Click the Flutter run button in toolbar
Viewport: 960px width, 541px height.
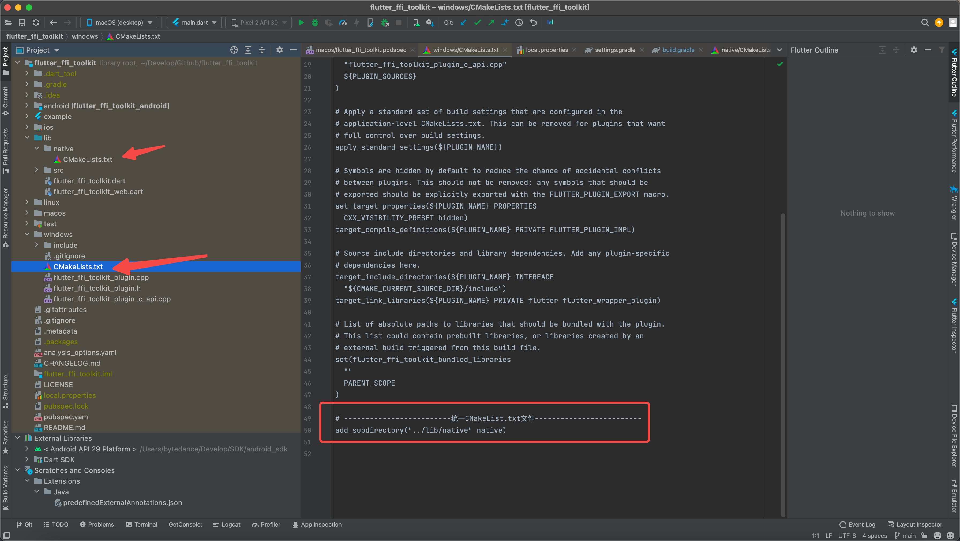click(x=301, y=23)
